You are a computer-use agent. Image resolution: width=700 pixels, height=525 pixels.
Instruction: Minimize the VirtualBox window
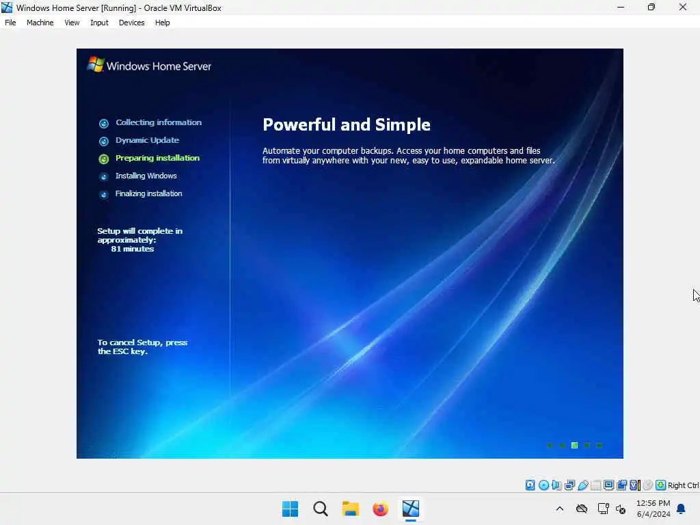click(x=621, y=7)
